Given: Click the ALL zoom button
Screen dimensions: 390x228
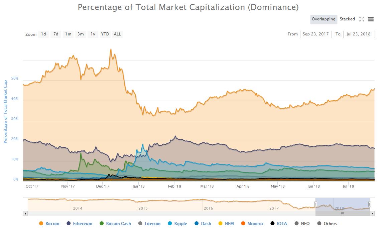Looking at the screenshot, I should (117, 34).
